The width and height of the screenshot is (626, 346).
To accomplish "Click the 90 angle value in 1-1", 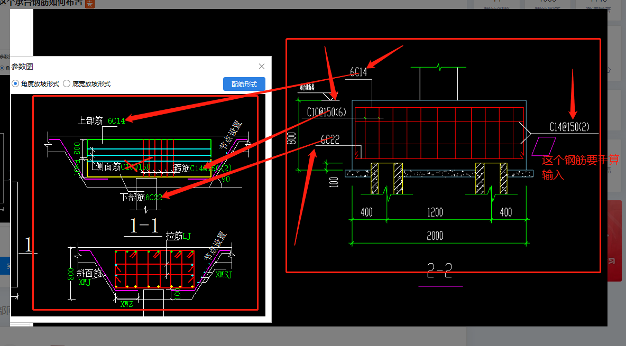I will click(226, 179).
